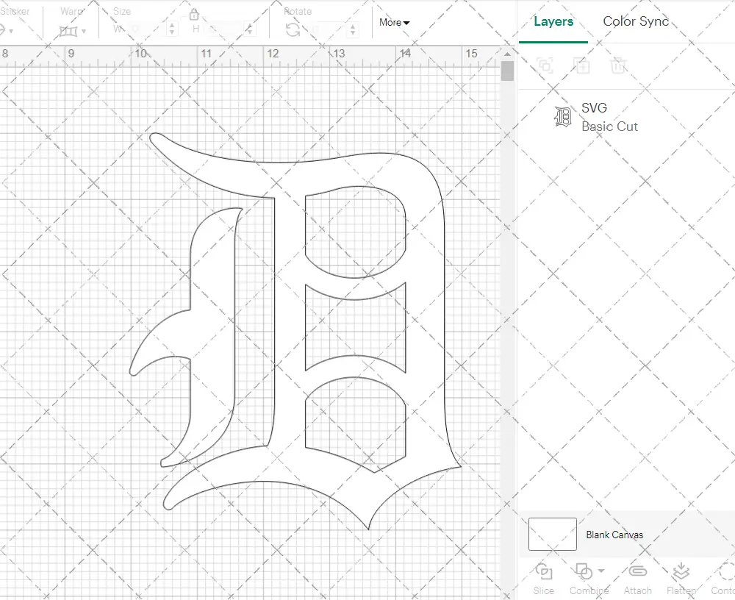Click the Contour tool
This screenshot has height=600, width=735.
(x=724, y=579)
